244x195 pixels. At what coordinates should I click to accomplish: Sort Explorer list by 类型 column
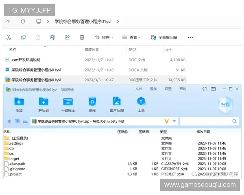point(132,50)
